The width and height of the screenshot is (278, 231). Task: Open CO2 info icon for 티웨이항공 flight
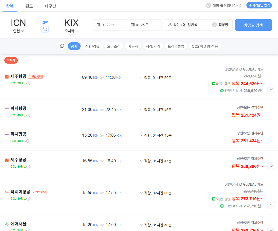pos(28,199)
